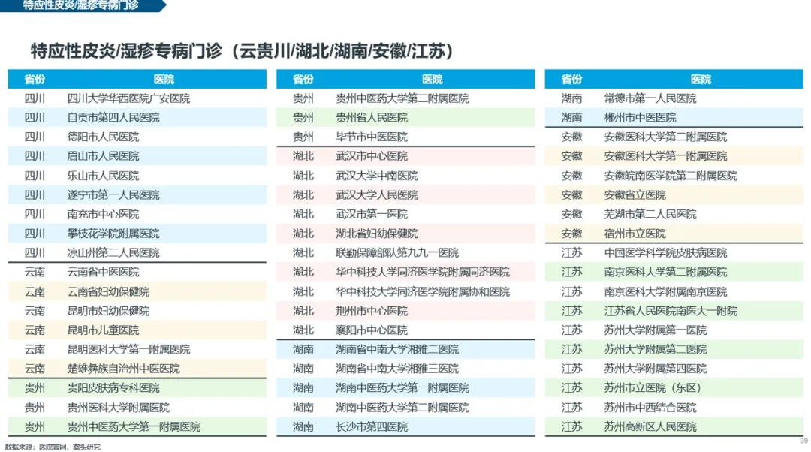811x452 pixels.
Task: Select 华中科技大学同济医学院附属同济医院 cell
Action: click(423, 272)
